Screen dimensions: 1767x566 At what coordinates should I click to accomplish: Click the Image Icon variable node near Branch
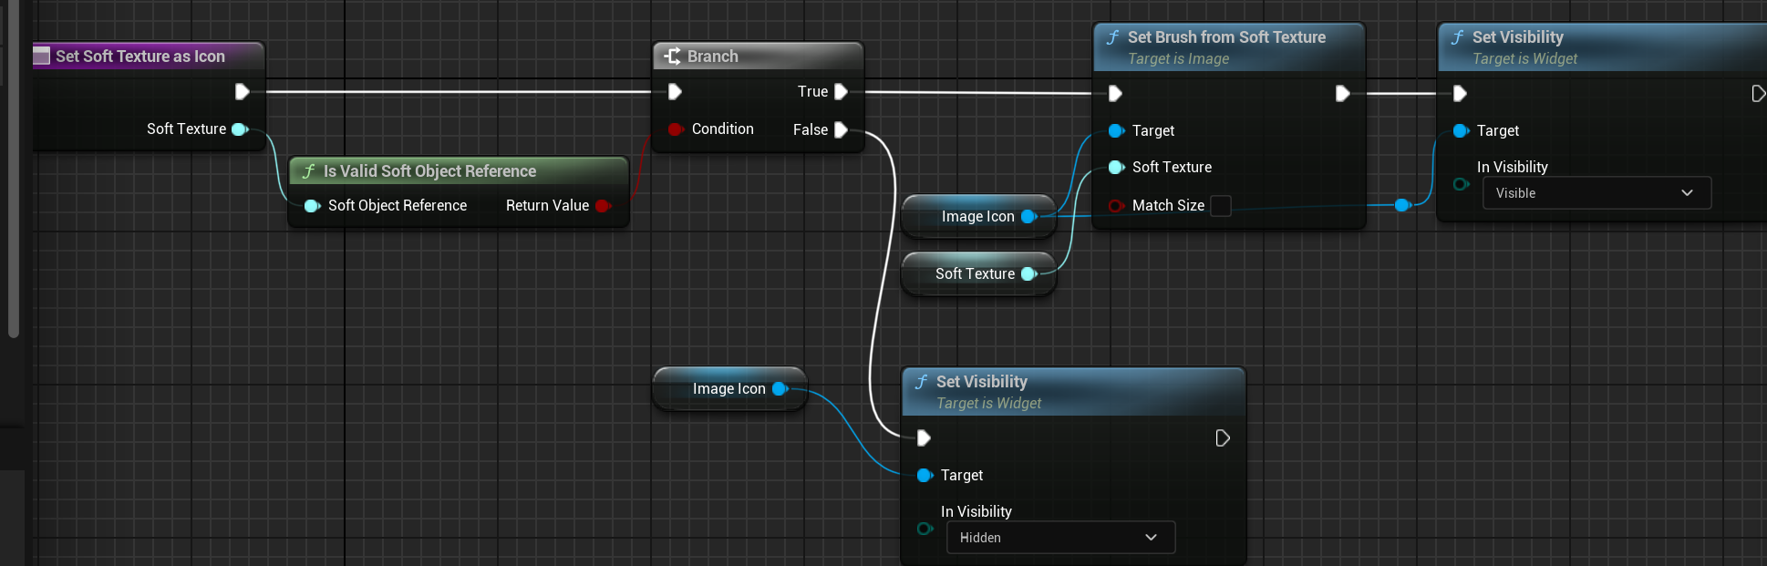[728, 389]
